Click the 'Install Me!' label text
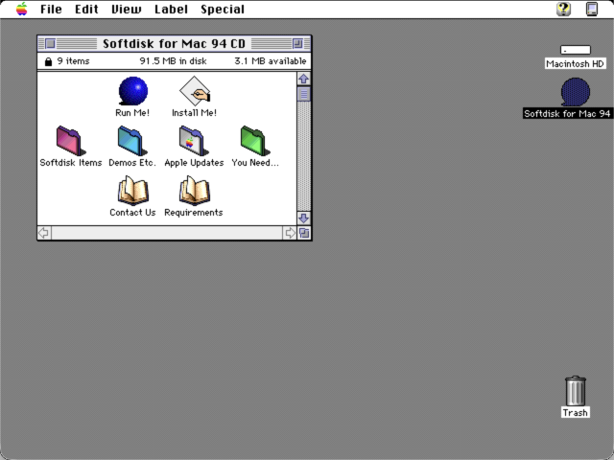614x460 pixels. pyautogui.click(x=194, y=113)
